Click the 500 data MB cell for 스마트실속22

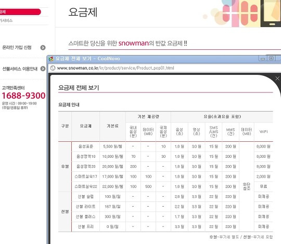tap(148, 186)
